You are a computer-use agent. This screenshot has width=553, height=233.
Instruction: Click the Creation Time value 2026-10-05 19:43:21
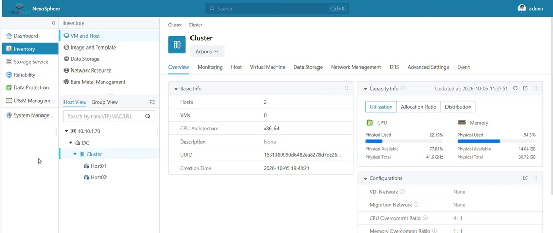[x=287, y=168]
